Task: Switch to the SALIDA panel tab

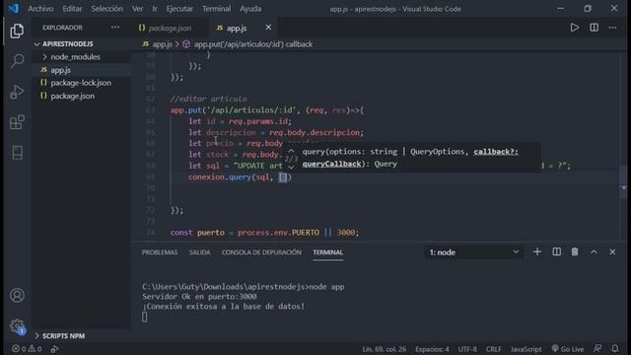Action: tap(199, 252)
